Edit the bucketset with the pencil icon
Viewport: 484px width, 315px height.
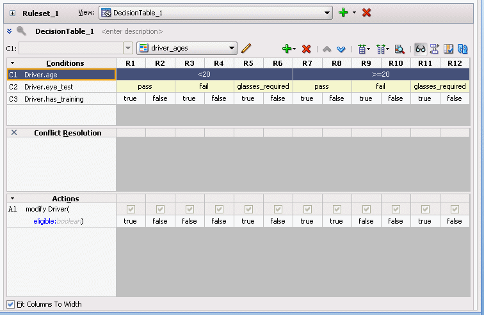point(246,48)
